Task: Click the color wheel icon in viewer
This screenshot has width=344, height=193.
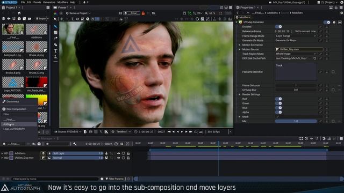Action: [x=55, y=13]
